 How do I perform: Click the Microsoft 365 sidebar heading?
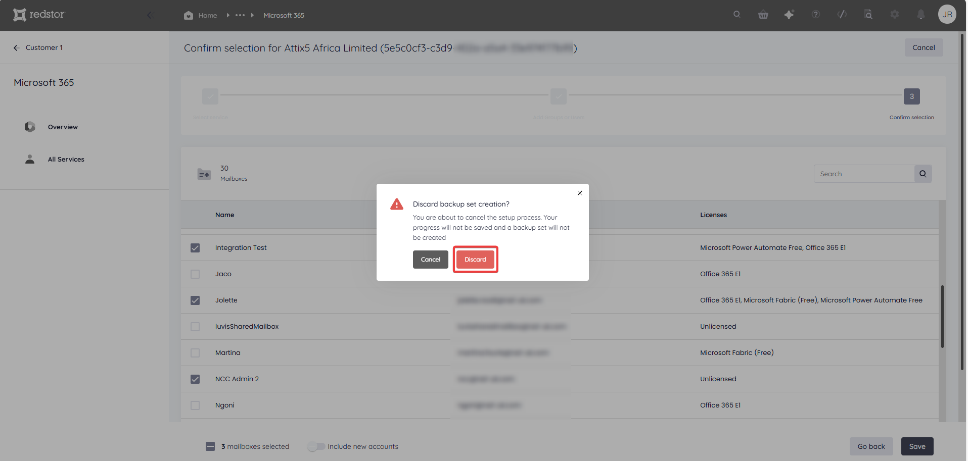[44, 83]
